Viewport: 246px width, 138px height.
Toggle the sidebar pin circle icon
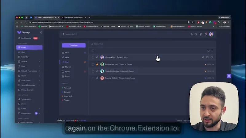tap(41, 33)
